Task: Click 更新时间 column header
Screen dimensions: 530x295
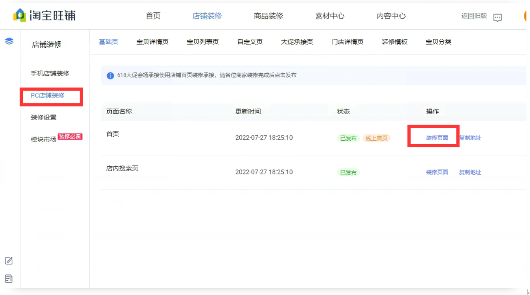Action: pos(248,111)
